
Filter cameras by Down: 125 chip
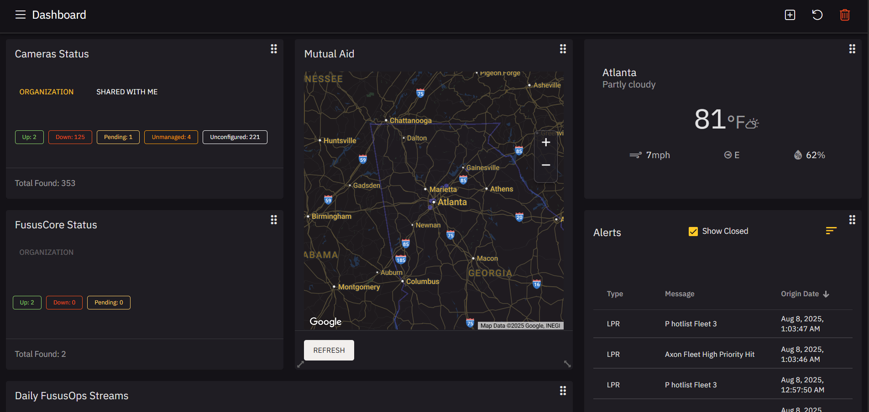70,137
